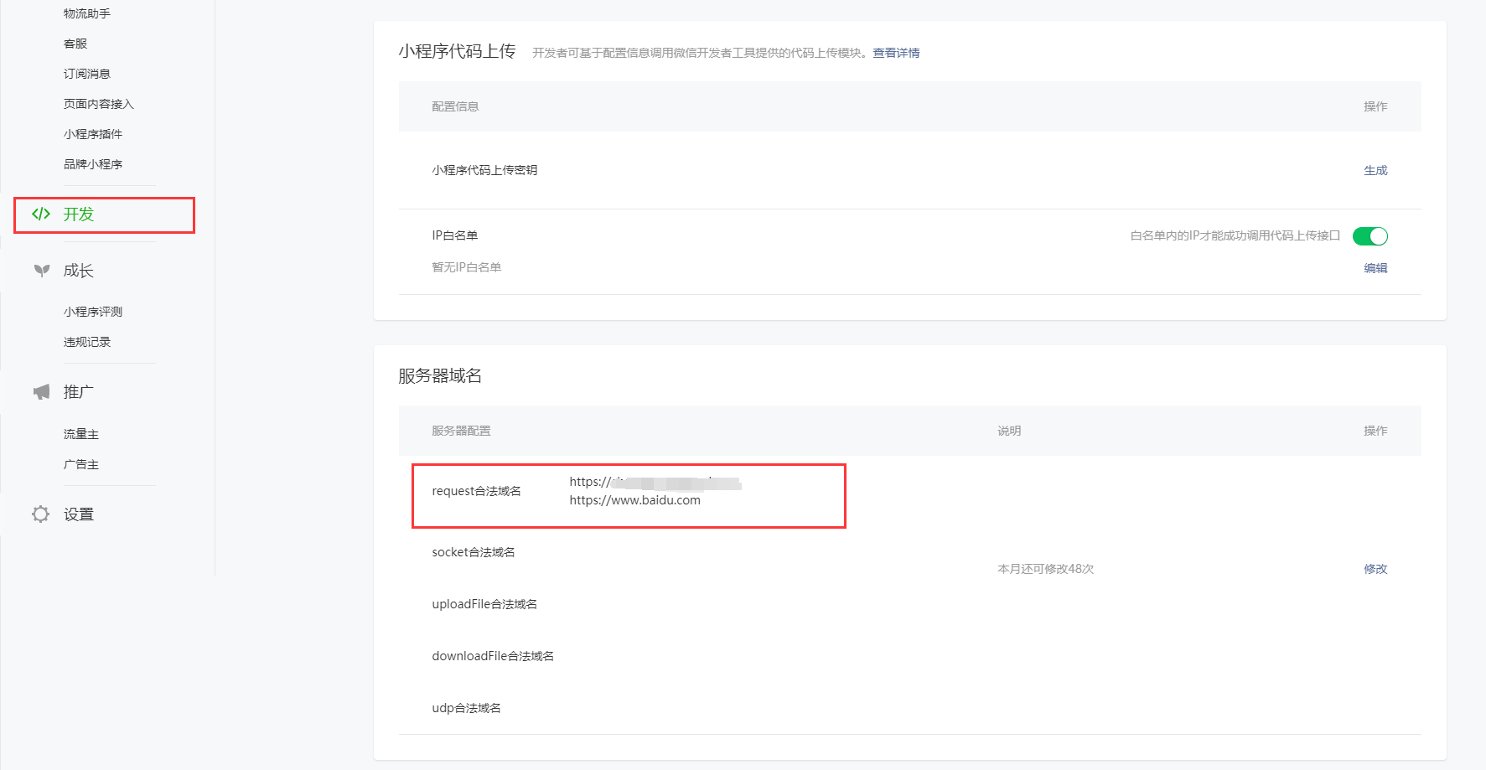Open the 设置 menu section
Image resolution: width=1486 pixels, height=770 pixels.
[79, 514]
